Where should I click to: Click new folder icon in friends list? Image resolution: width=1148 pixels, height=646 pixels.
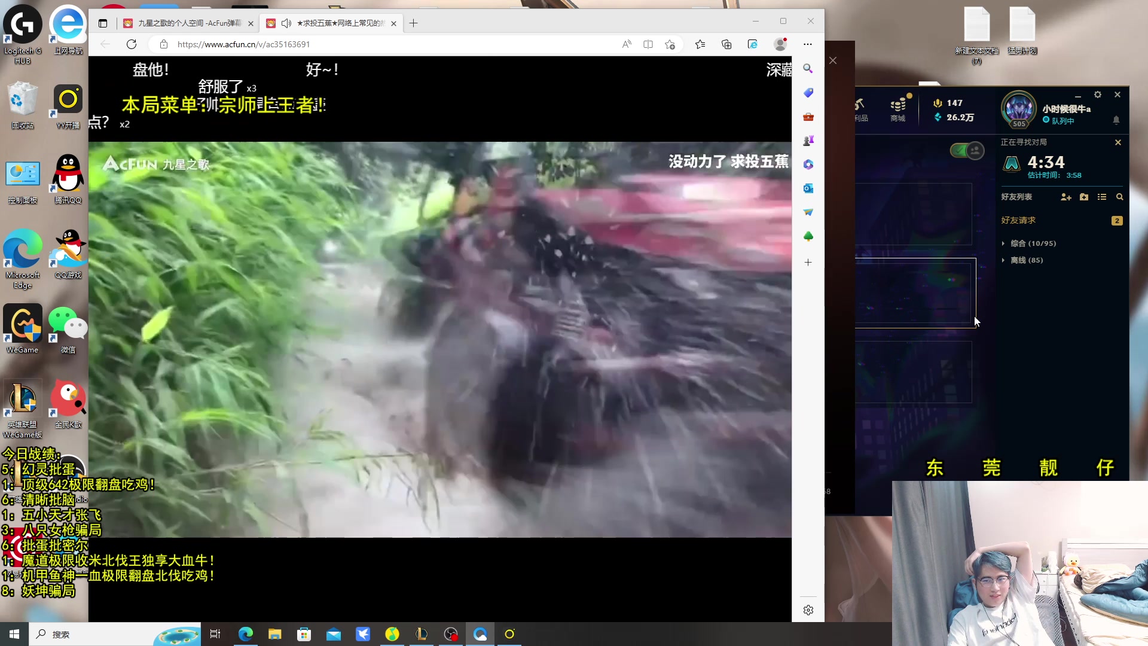(1084, 197)
